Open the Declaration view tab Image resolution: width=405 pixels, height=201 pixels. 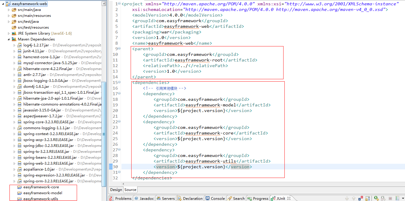coord(190,198)
